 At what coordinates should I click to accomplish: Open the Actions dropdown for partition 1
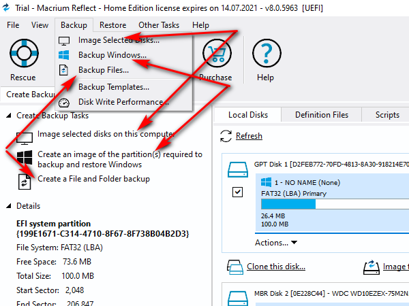pos(276,243)
